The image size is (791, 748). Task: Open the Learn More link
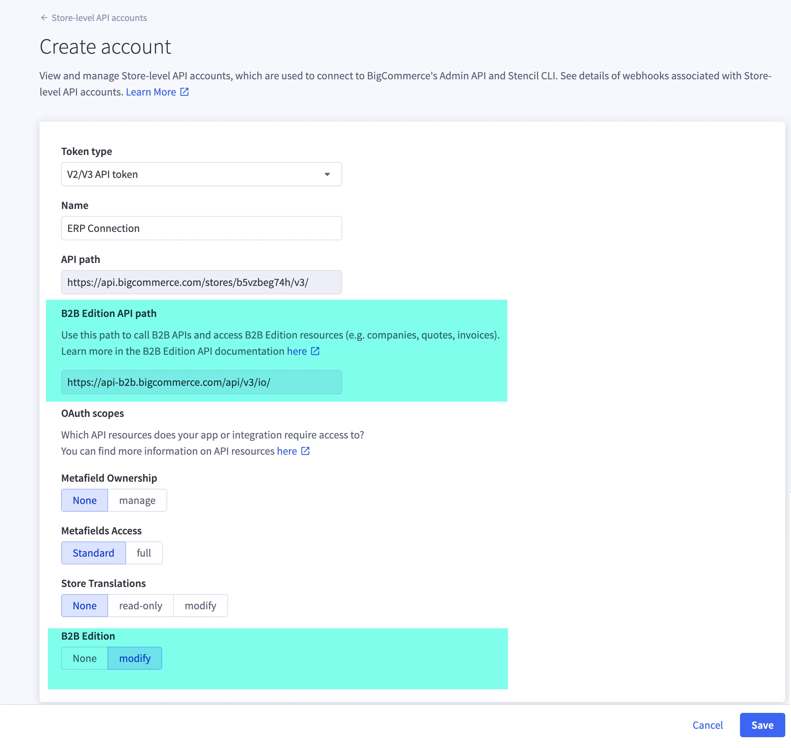pos(151,92)
